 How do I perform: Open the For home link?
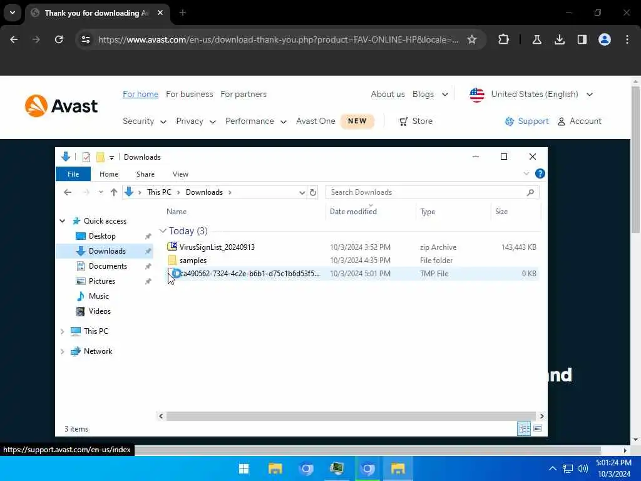(x=141, y=94)
